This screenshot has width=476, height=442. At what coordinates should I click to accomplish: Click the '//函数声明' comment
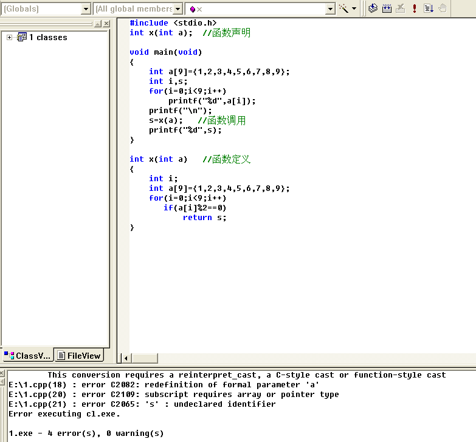[227, 33]
